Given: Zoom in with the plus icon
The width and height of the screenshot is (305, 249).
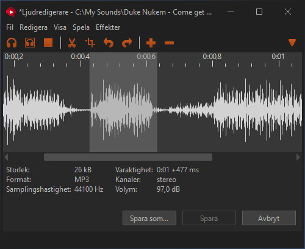Looking at the screenshot, I should coord(151,43).
